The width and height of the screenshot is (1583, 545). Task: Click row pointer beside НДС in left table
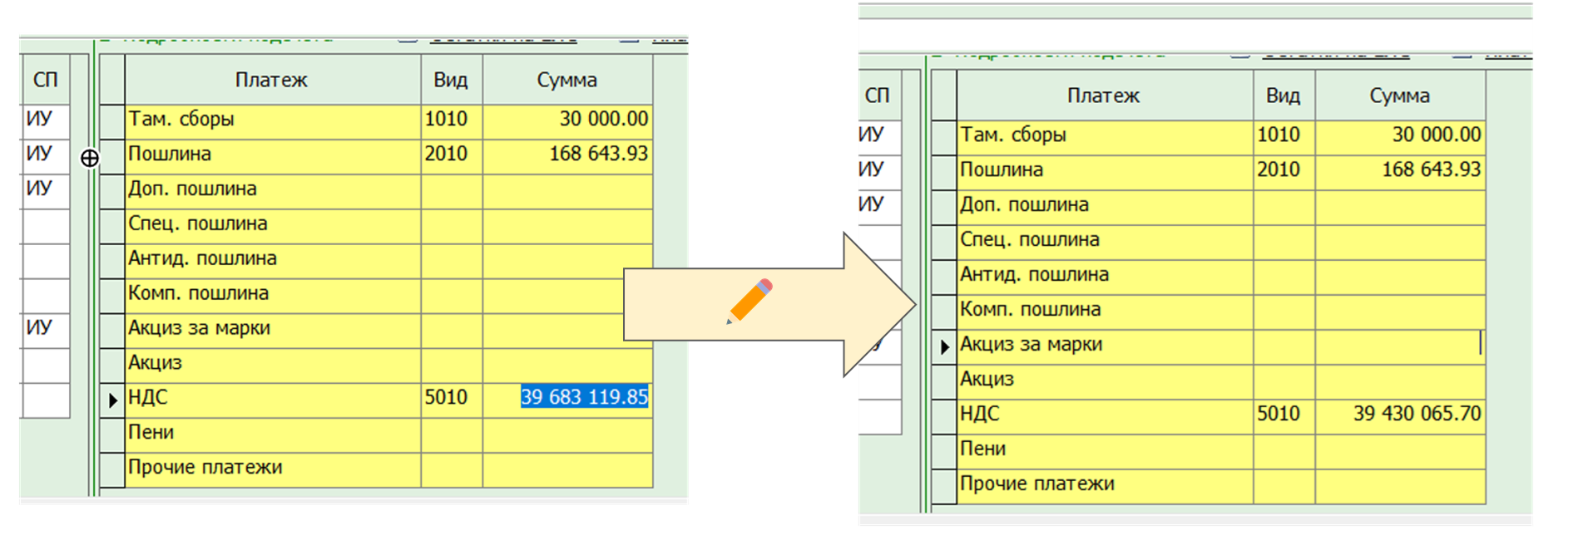click(x=112, y=400)
